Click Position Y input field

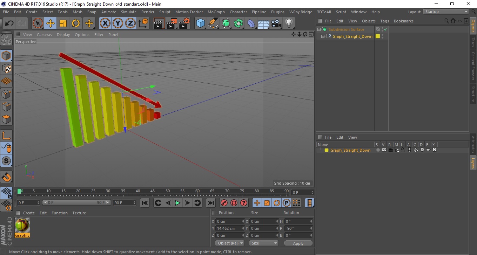pos(230,228)
